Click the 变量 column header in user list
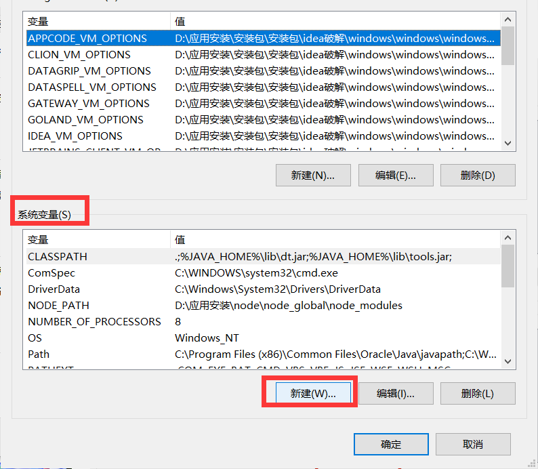 (98, 22)
